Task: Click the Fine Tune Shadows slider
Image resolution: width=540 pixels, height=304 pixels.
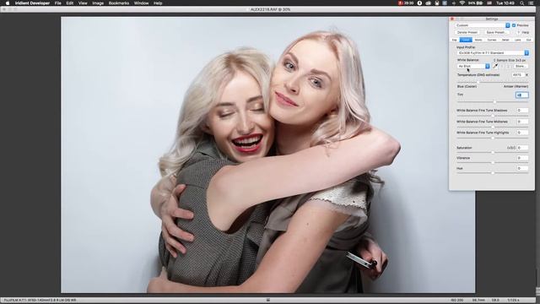Action: (493, 116)
